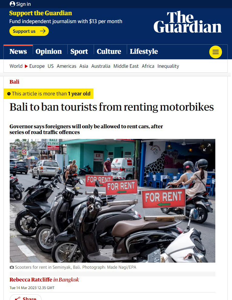Screen dimensions: 232x300
Task: Click the Asia subsection link
Action: coord(84,66)
